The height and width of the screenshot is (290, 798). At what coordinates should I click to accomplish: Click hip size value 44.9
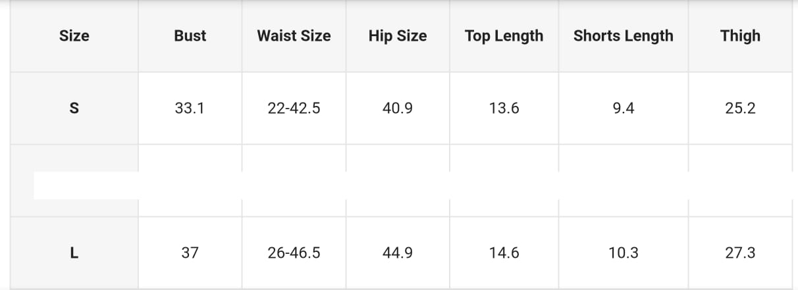pos(398,253)
